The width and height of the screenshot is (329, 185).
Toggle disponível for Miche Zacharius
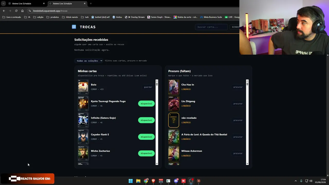click(x=146, y=153)
